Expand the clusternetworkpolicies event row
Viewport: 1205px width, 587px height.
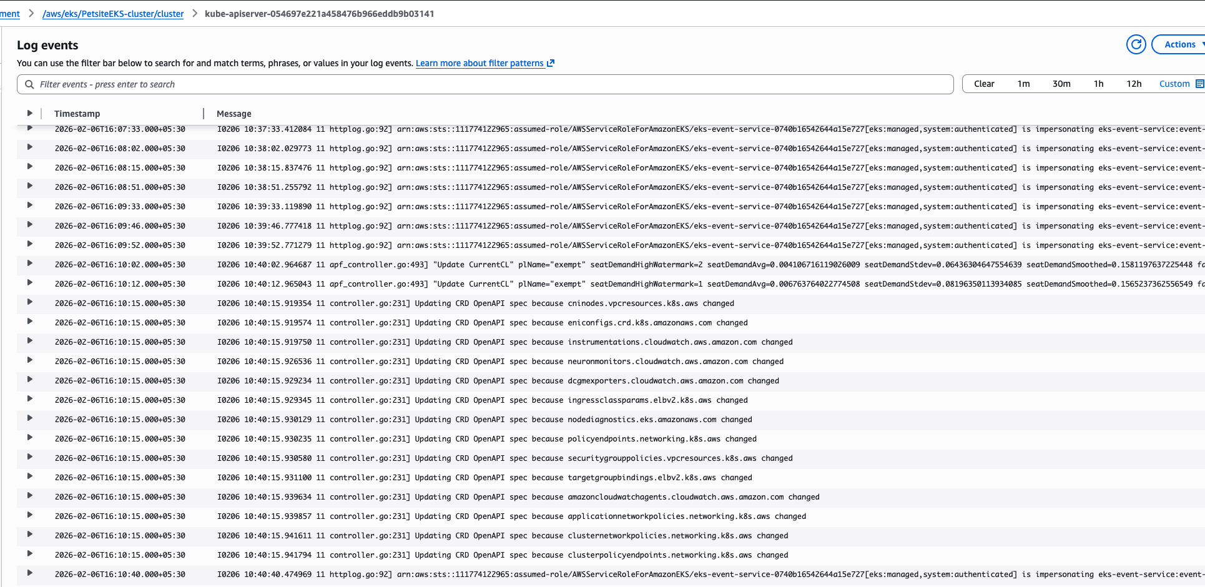[29, 535]
